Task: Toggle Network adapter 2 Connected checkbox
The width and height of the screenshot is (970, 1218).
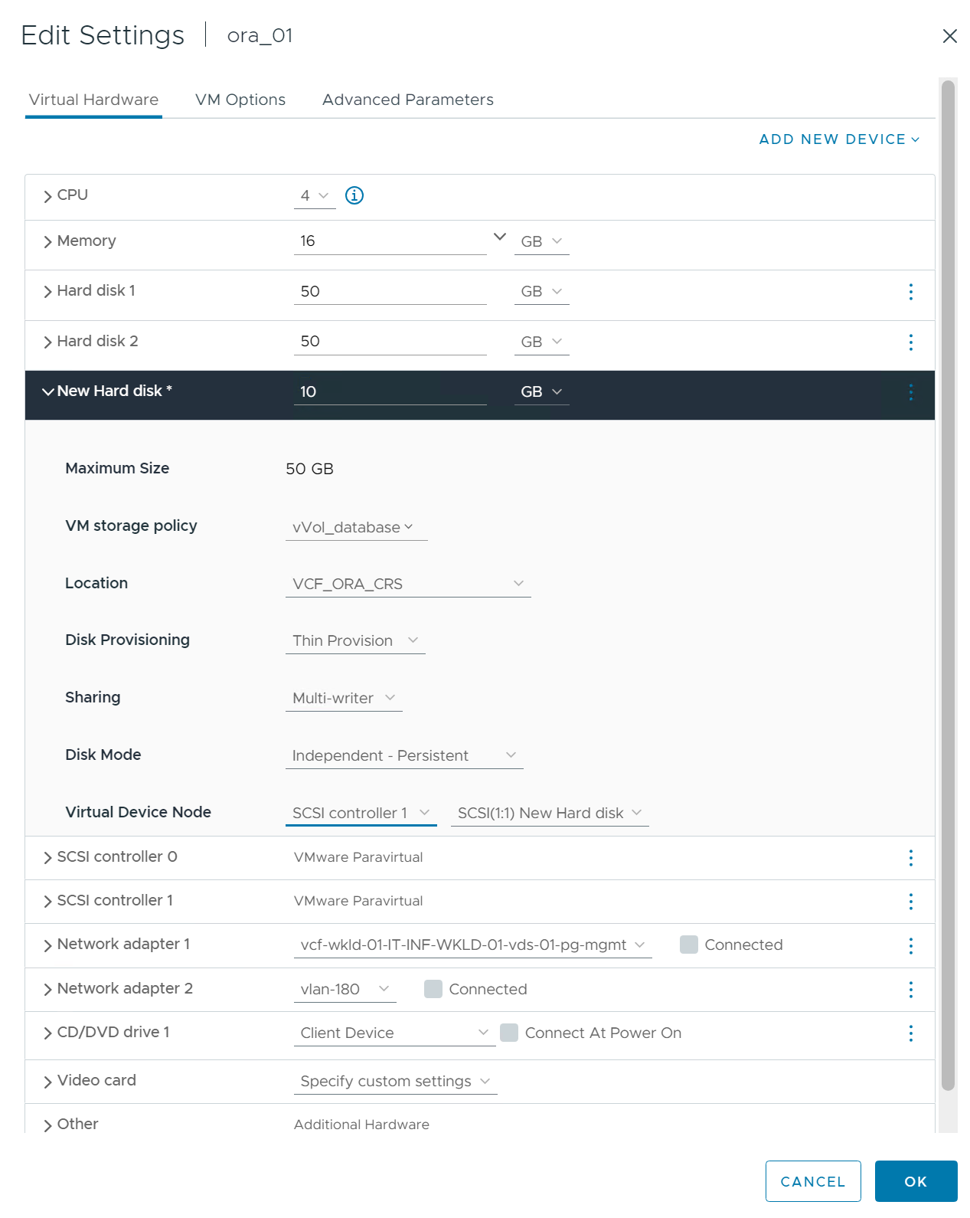Action: (x=433, y=989)
